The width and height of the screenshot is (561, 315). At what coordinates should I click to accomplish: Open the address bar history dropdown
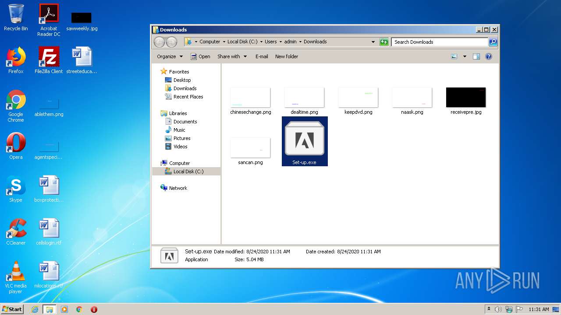point(373,42)
